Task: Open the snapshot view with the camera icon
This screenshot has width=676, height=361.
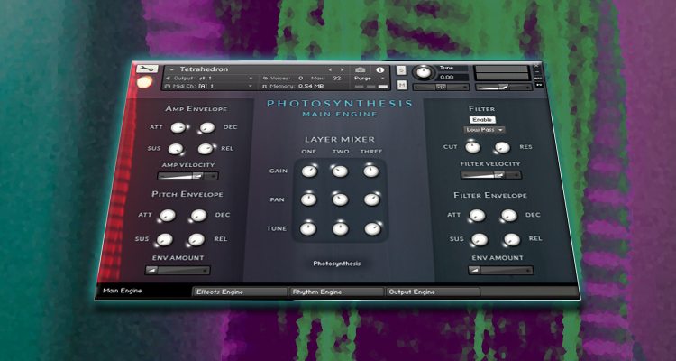Action: click(360, 69)
